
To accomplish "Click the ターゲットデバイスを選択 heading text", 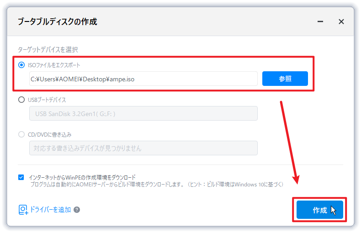I will (x=48, y=49).
